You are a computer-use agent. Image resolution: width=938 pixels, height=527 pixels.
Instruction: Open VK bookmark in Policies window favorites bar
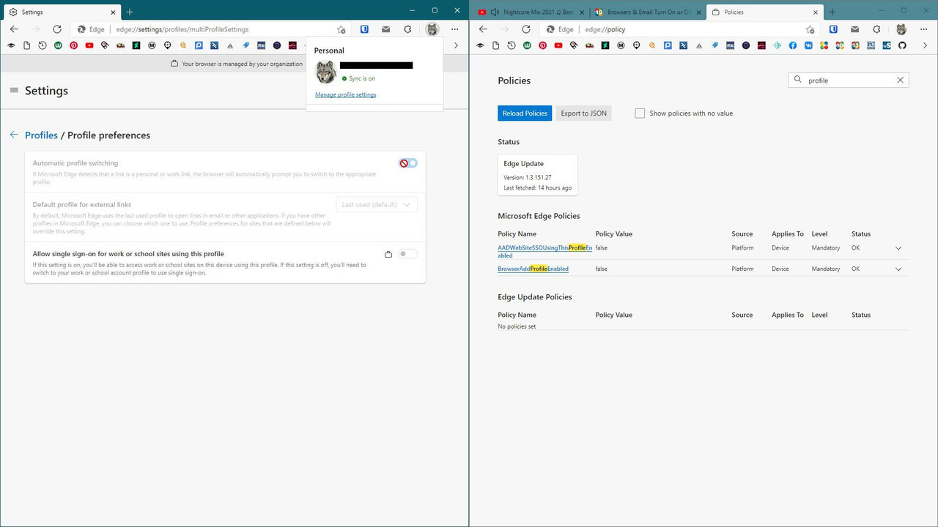tap(808, 45)
